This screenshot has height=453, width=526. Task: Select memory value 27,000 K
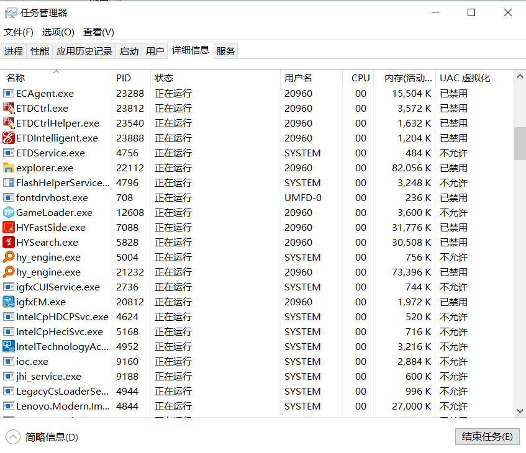click(411, 406)
